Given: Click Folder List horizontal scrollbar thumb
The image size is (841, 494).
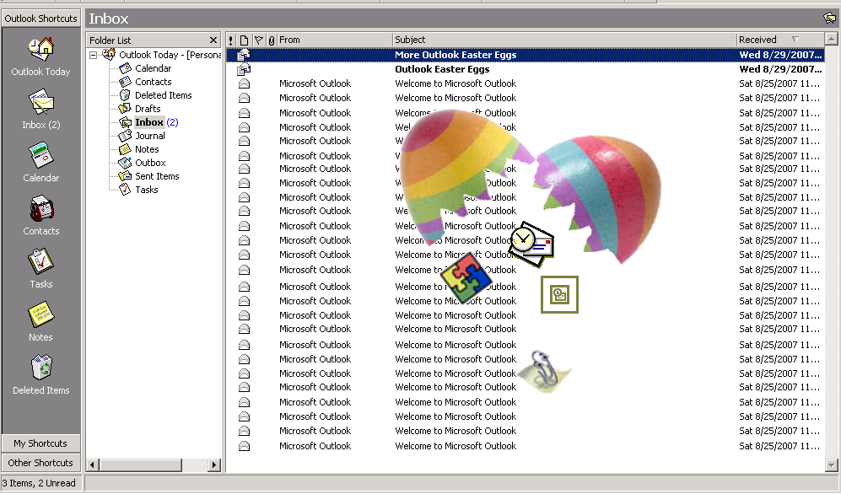Looking at the screenshot, I should pyautogui.click(x=141, y=465).
